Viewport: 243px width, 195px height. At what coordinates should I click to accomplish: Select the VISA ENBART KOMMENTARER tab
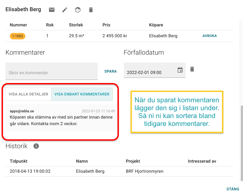click(x=82, y=94)
